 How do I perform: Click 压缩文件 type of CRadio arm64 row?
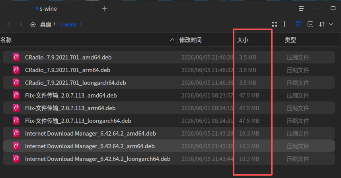coord(298,70)
